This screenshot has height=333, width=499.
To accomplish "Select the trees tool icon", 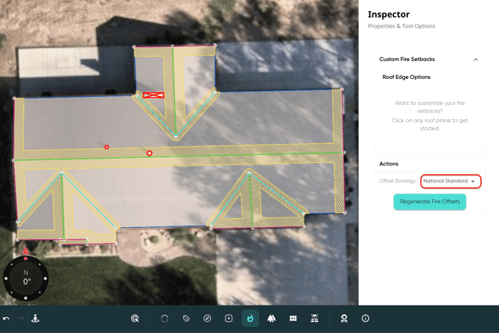I will click(x=271, y=318).
